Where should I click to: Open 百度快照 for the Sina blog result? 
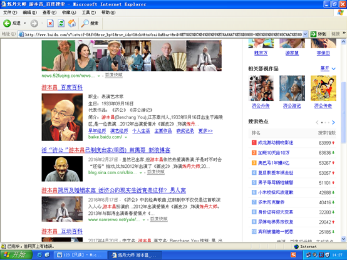pyautogui.click(x=156, y=172)
